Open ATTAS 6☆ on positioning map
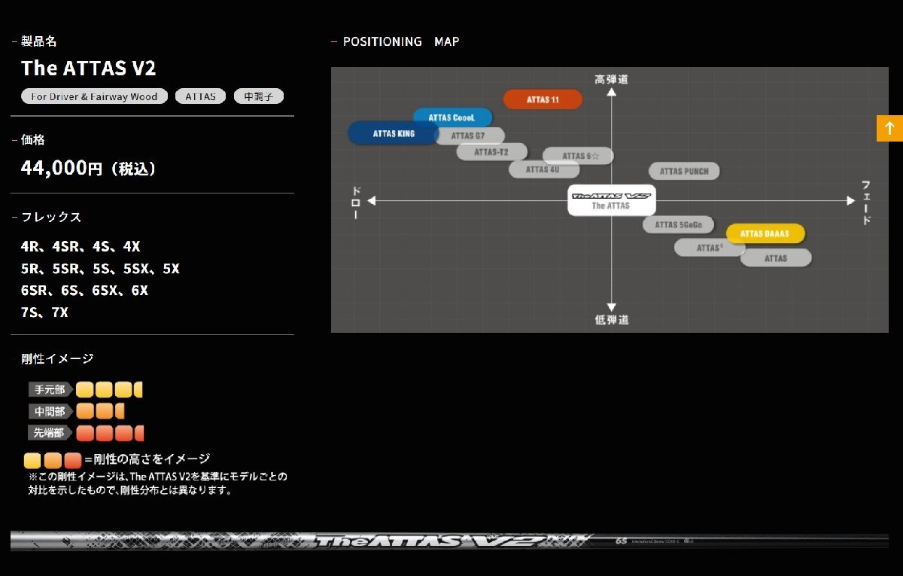The width and height of the screenshot is (903, 576). tap(578, 156)
